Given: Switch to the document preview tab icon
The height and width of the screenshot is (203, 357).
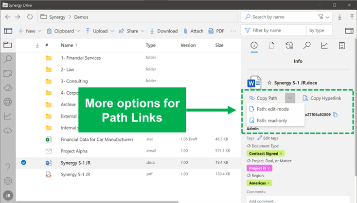Looking at the screenshot, I should [x=271, y=46].
